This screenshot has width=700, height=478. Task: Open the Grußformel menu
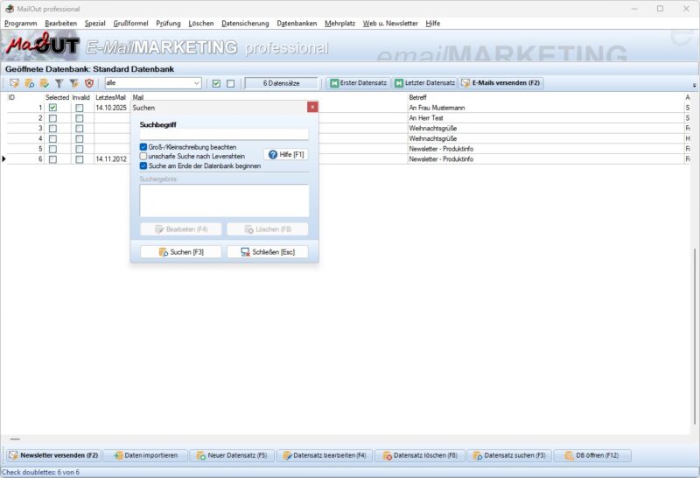tap(129, 23)
